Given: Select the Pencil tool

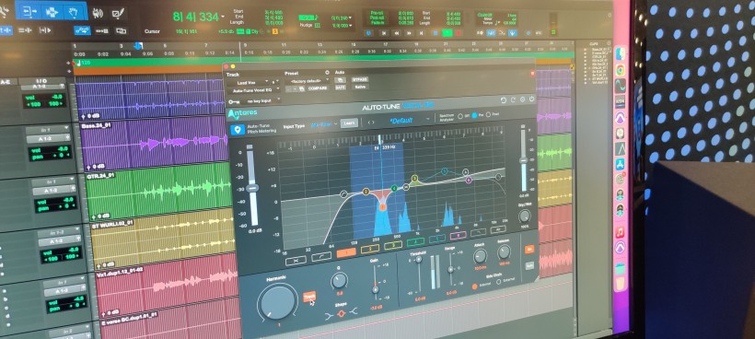Looking at the screenshot, I should [119, 13].
